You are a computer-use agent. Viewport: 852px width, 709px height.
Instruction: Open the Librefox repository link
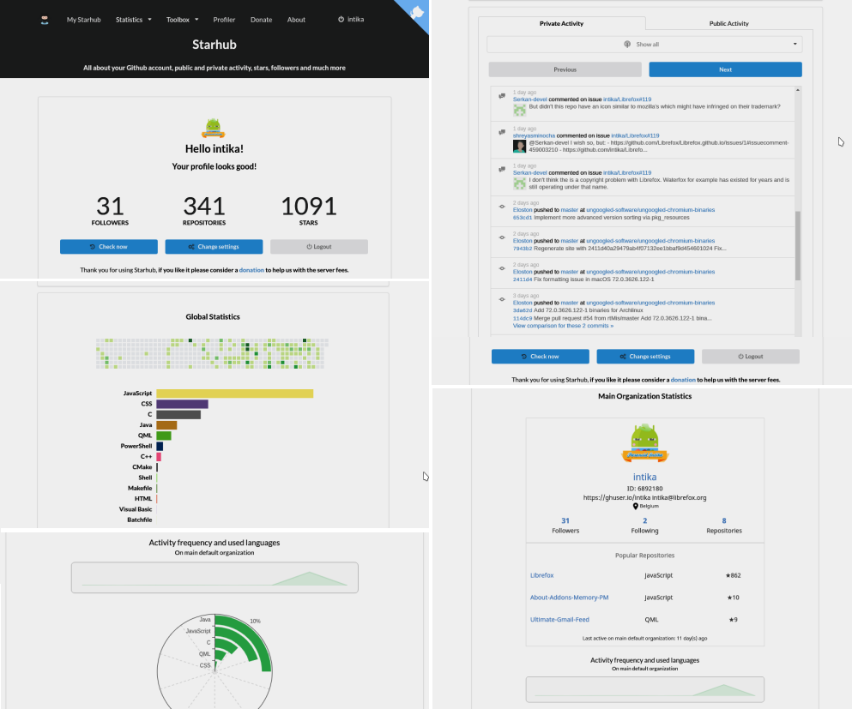tap(541, 575)
